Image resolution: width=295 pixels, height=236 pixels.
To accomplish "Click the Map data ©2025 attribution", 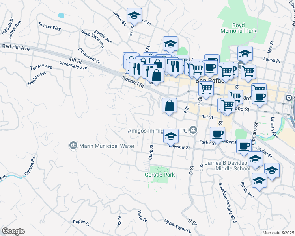I will [278, 233].
